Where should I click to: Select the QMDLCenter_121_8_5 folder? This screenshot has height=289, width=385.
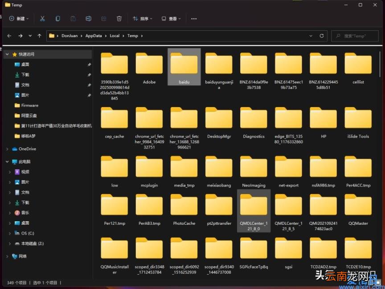point(288,212)
